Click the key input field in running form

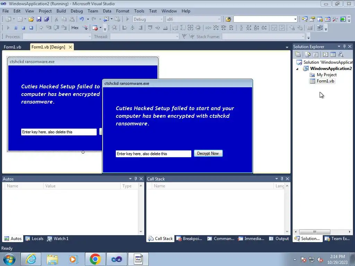tap(153, 153)
